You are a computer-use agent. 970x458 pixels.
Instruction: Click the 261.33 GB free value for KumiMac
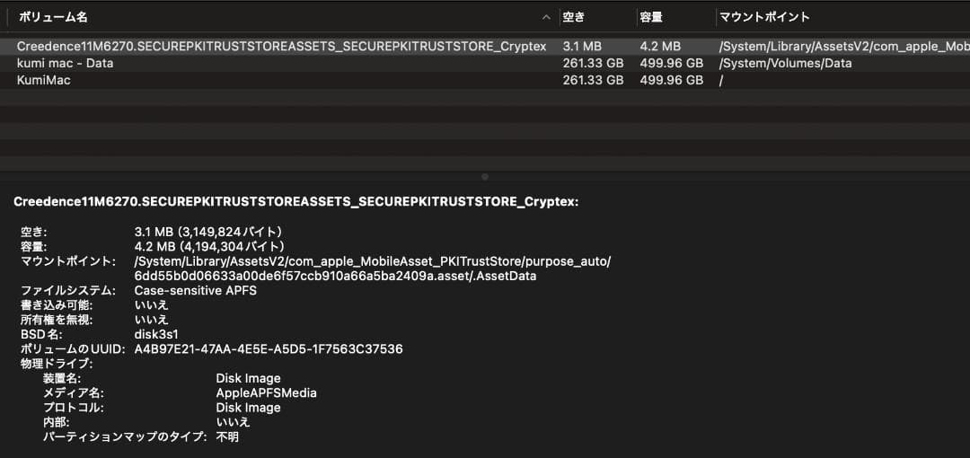pos(593,80)
